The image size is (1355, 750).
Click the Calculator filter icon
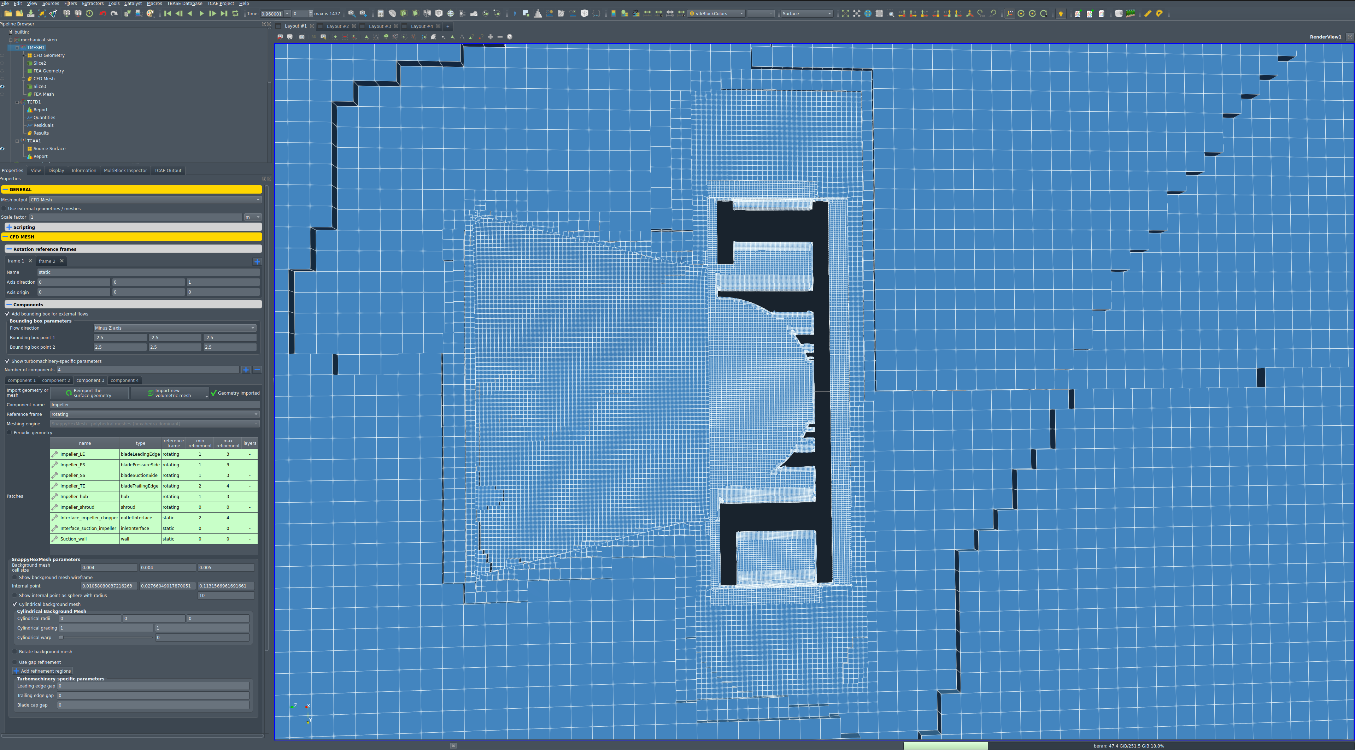[381, 14]
